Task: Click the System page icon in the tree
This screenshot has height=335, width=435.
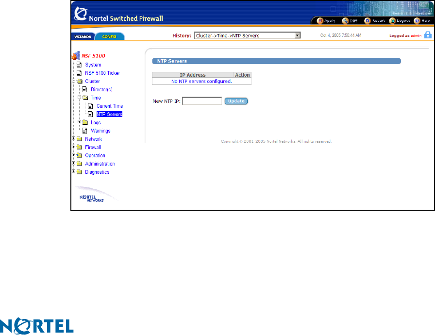Action: pos(79,65)
